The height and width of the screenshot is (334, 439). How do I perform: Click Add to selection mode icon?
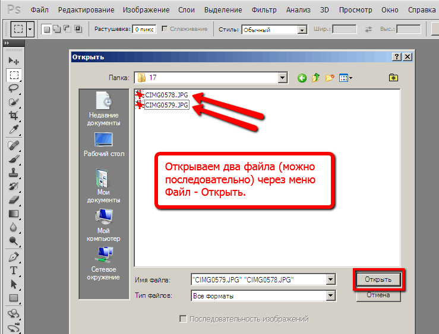coord(57,29)
